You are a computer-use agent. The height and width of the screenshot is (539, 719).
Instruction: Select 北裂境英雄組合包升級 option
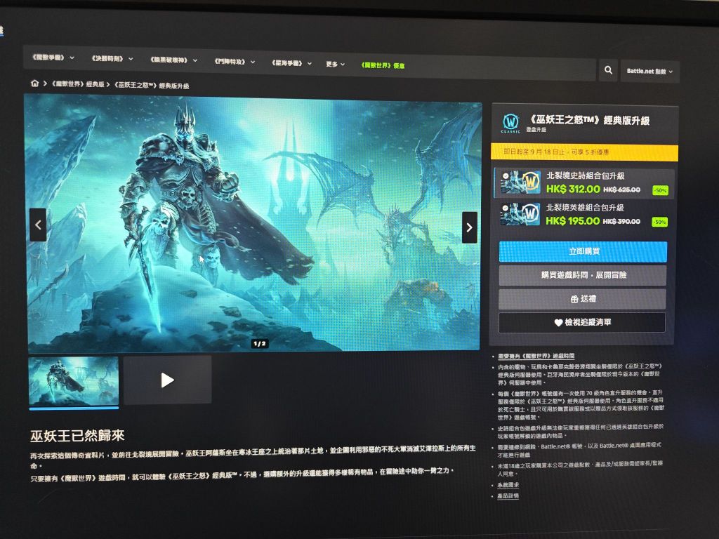click(x=583, y=215)
